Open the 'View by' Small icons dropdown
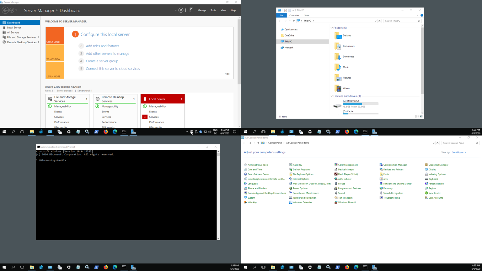Screen dimensions: 482x271 (459, 152)
